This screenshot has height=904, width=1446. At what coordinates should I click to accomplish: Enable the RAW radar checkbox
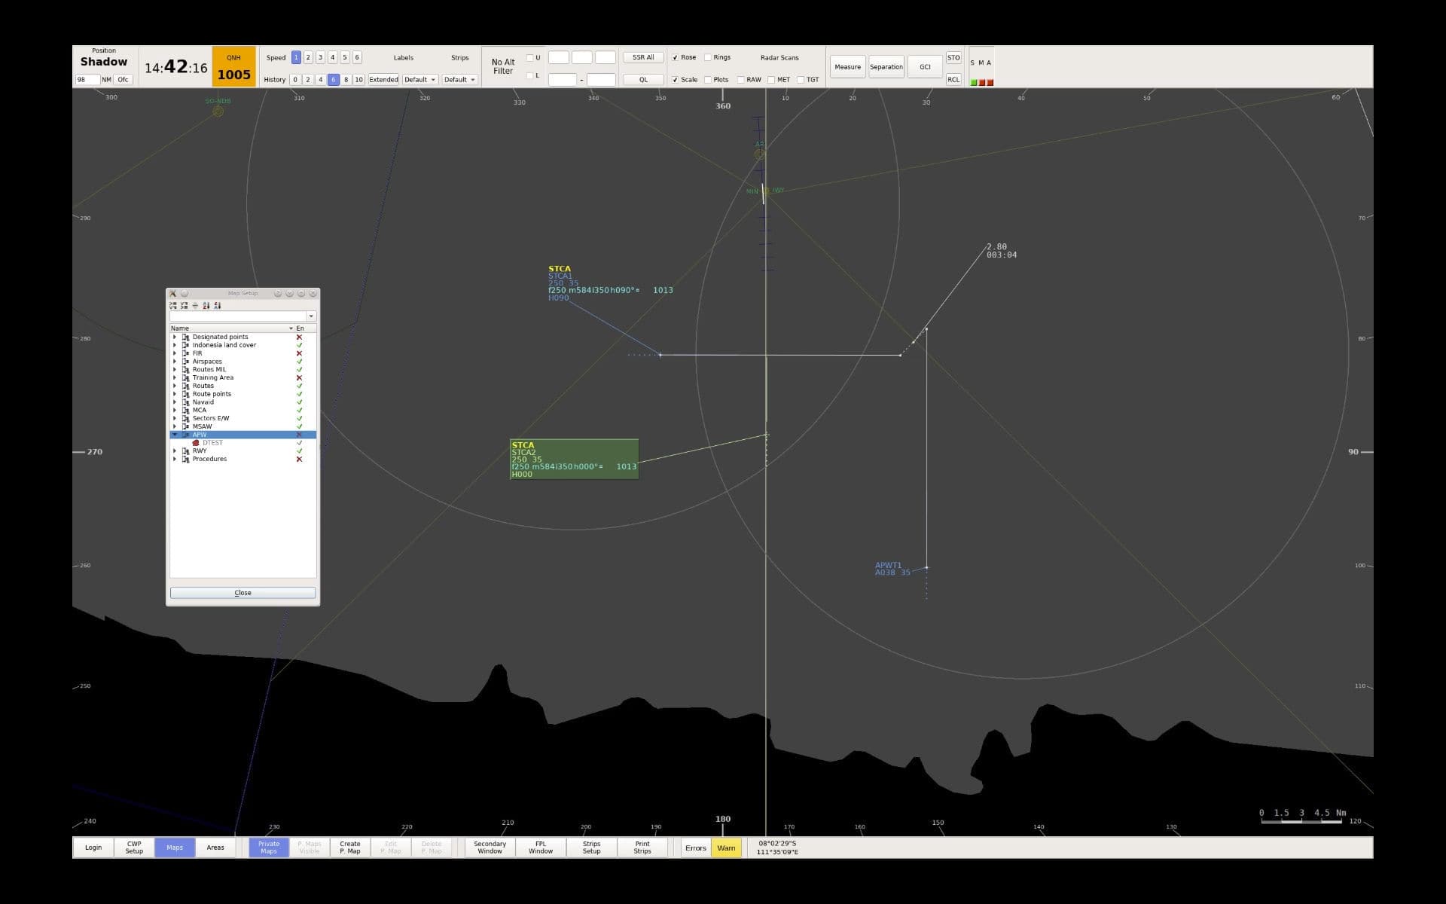742,79
